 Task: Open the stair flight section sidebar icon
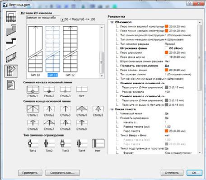tap(11, 30)
